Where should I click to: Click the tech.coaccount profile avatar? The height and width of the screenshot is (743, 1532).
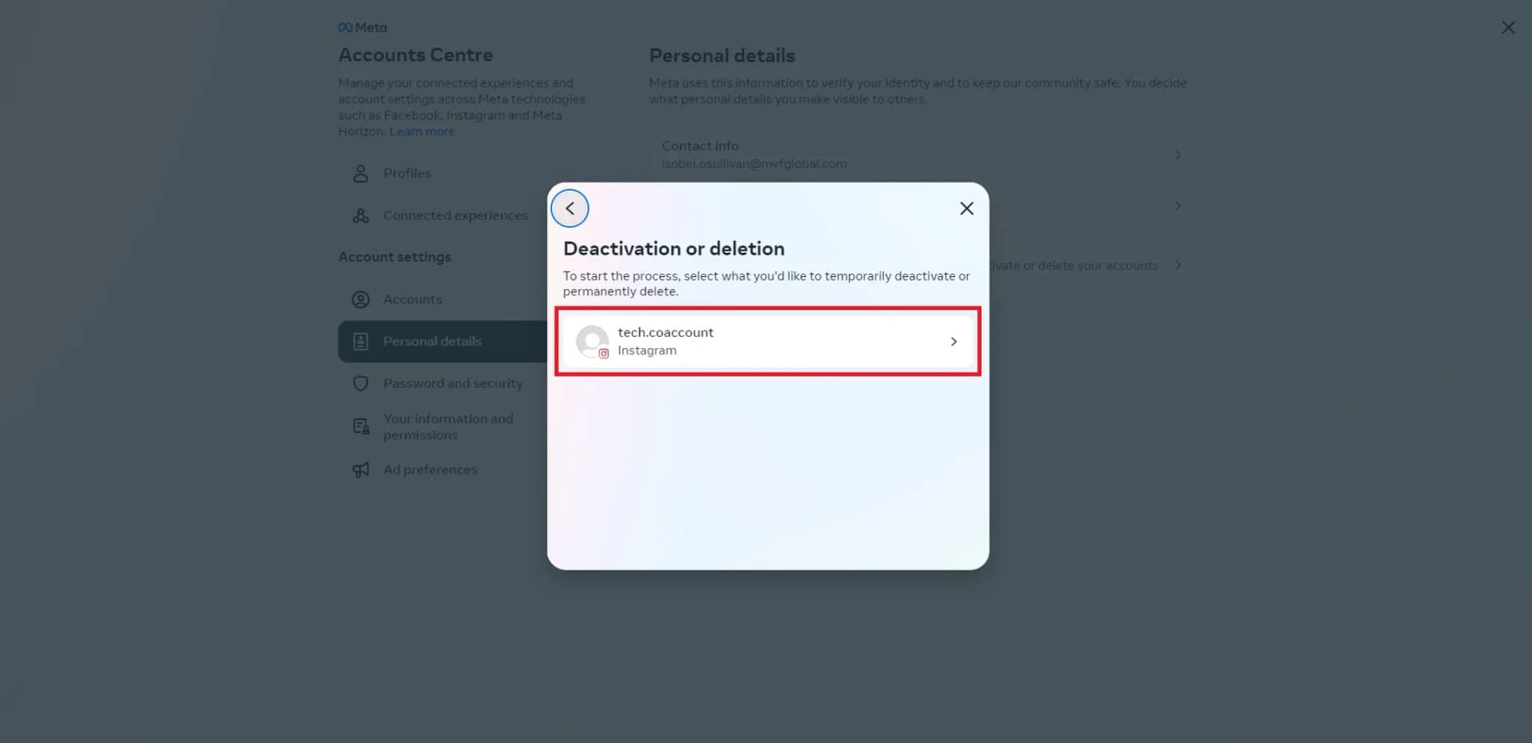[592, 341]
